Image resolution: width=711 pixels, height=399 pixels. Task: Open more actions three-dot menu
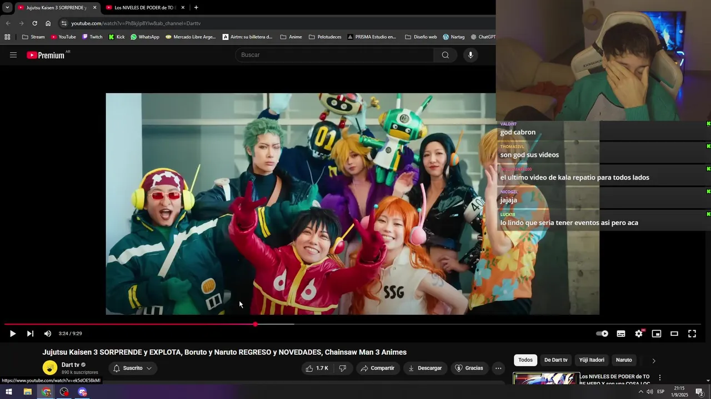498,368
